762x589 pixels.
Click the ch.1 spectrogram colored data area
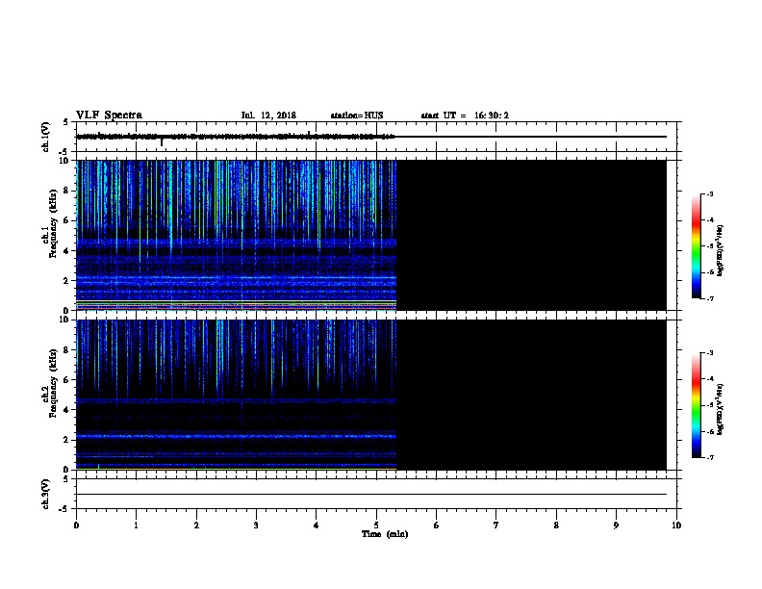pyautogui.click(x=236, y=235)
